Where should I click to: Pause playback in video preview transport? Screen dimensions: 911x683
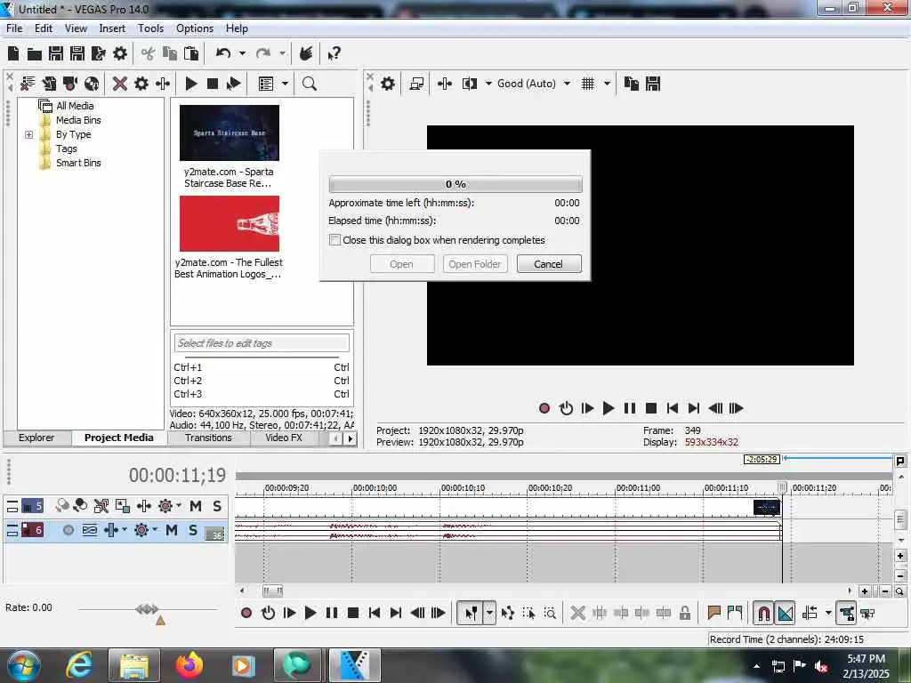click(x=630, y=408)
